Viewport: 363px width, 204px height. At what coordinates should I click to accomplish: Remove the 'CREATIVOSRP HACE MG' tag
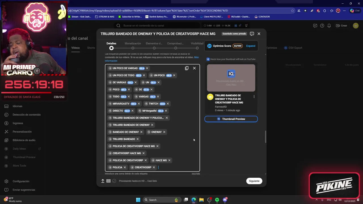[x=143, y=153]
